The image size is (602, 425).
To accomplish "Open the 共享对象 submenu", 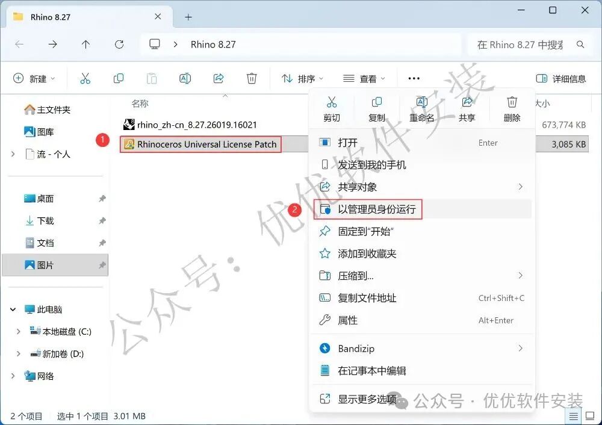I will (x=422, y=187).
